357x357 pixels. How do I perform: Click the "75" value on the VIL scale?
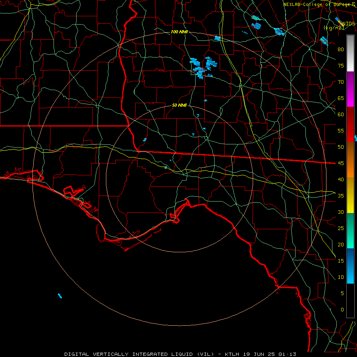pos(341,65)
